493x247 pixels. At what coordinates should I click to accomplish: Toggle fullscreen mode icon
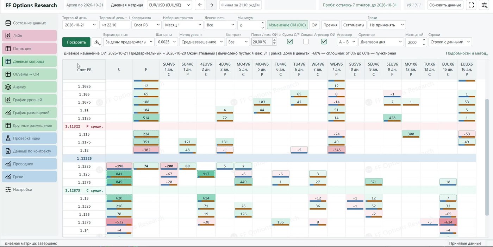pos(471,5)
